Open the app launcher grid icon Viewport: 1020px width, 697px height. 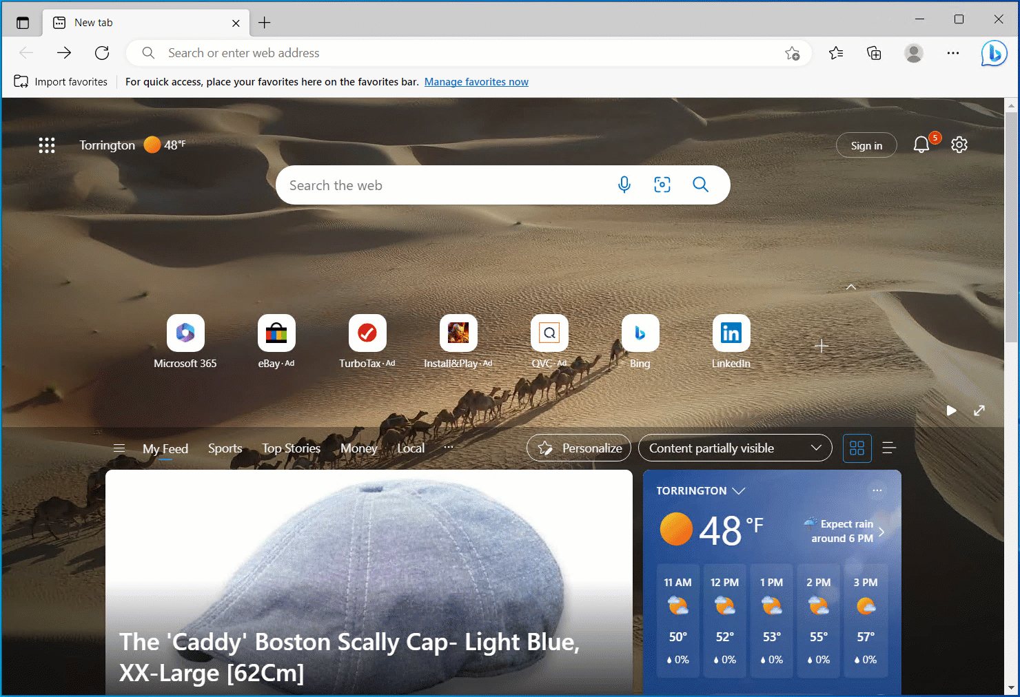pyautogui.click(x=47, y=145)
